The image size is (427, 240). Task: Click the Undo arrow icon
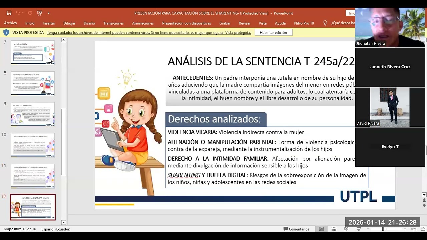(18, 13)
